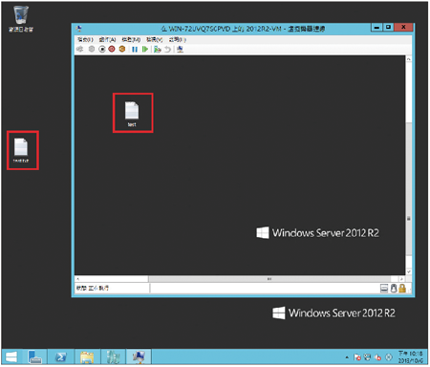The width and height of the screenshot is (430, 367).
Task: Open Hyper-V Manager from the taskbar
Action: click(113, 356)
